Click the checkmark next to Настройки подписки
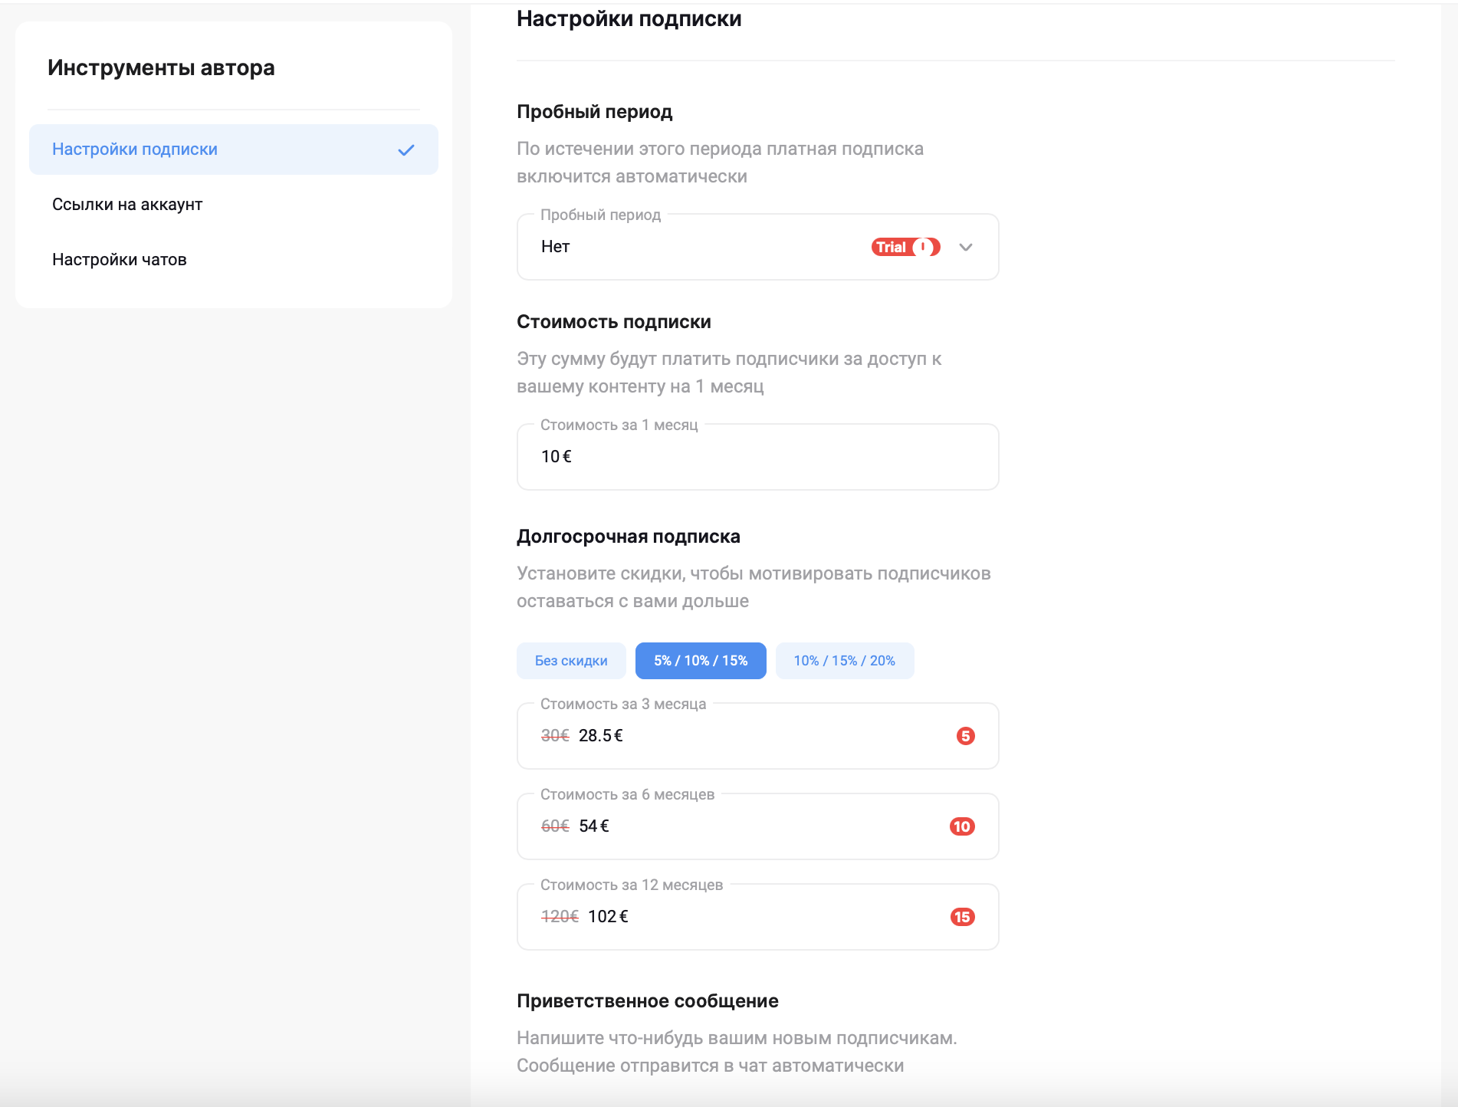Image resolution: width=1458 pixels, height=1107 pixels. pyautogui.click(x=406, y=150)
